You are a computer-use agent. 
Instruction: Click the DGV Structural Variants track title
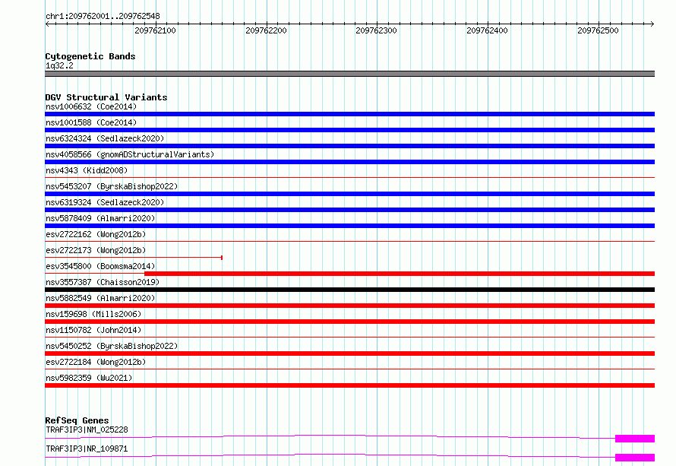pos(106,97)
